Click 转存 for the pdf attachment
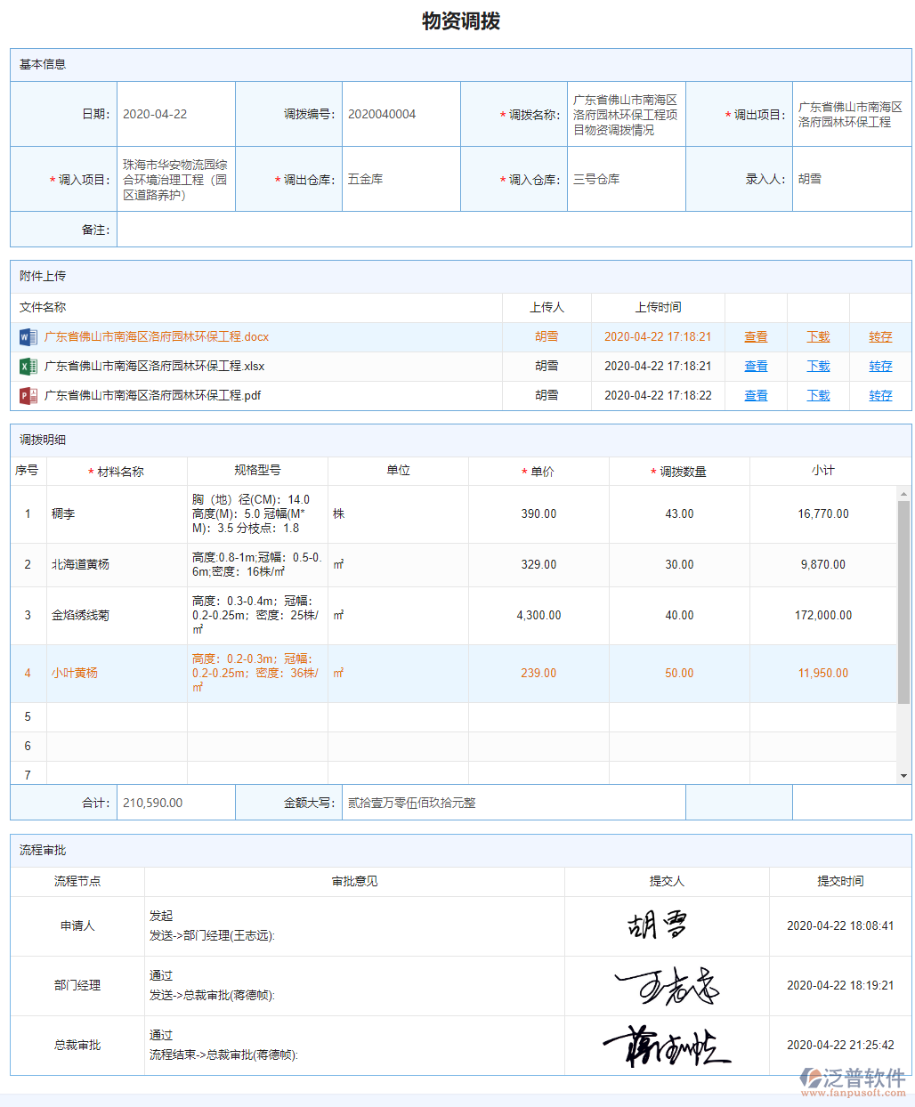 879,395
